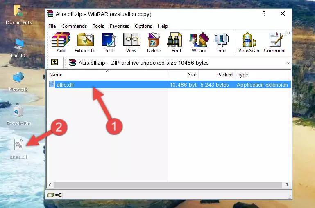
Task: Expand the archive path dropdown
Action: coord(288,63)
